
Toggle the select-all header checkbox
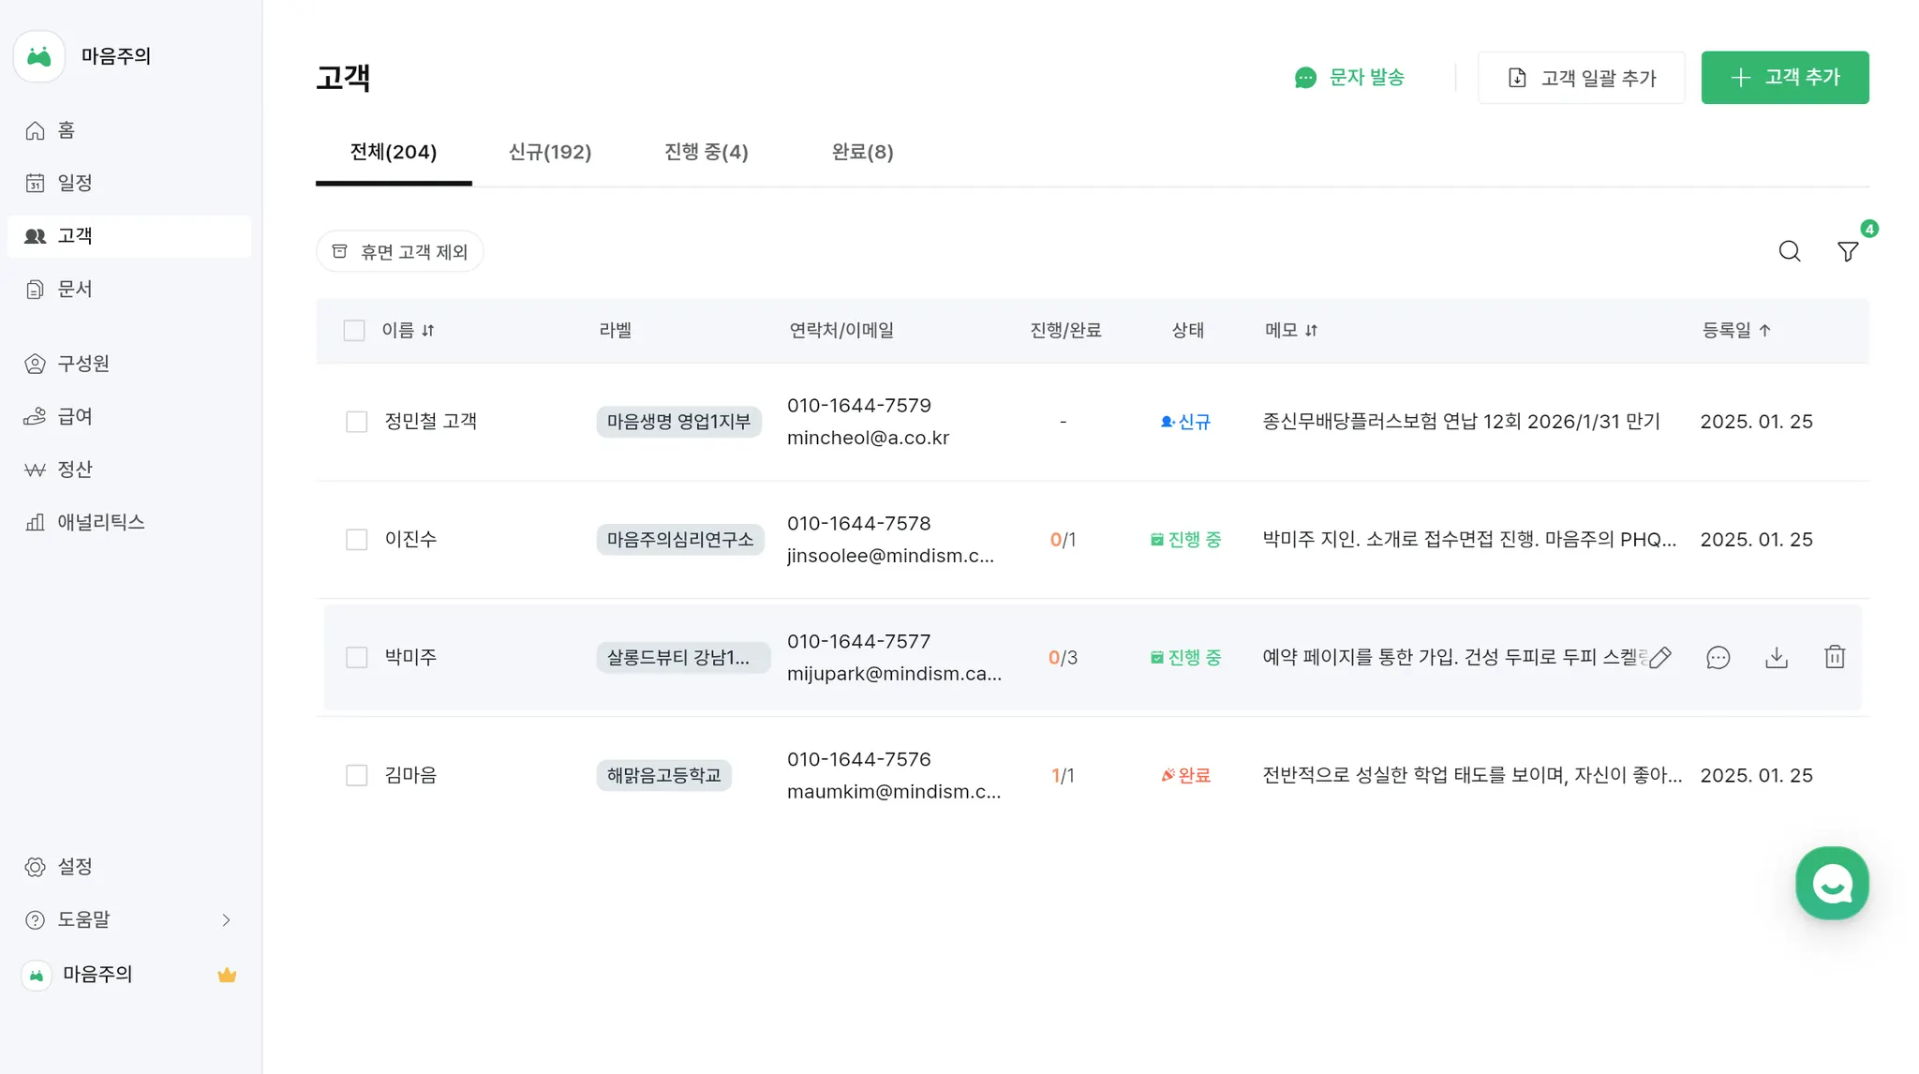click(x=353, y=330)
